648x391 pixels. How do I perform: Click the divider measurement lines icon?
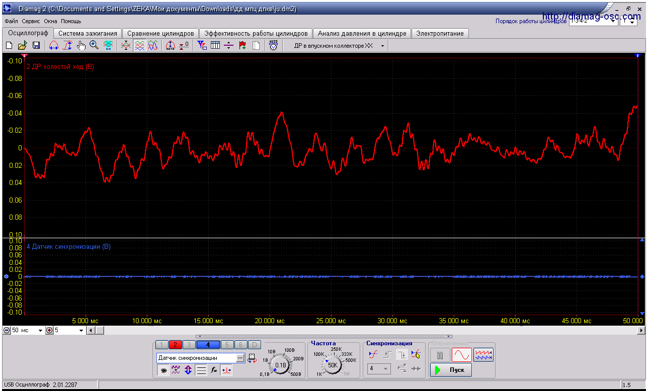point(229,46)
